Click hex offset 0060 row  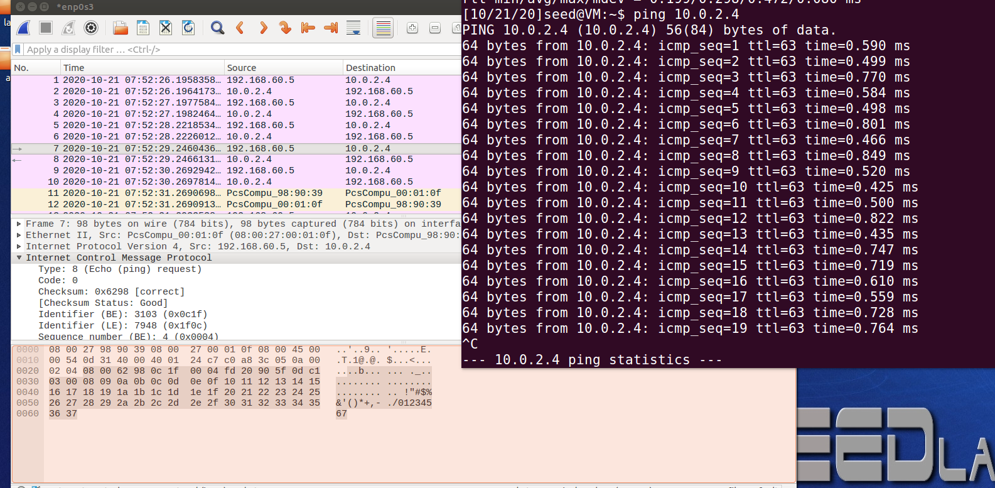pos(28,413)
